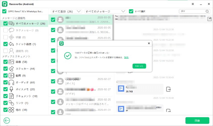This screenshot has height=126, width=213.
Task: Check the 連絡先 (0) checkbox
Action: pos(5,51)
